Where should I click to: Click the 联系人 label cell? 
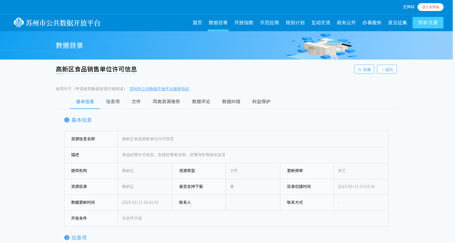coord(199,202)
